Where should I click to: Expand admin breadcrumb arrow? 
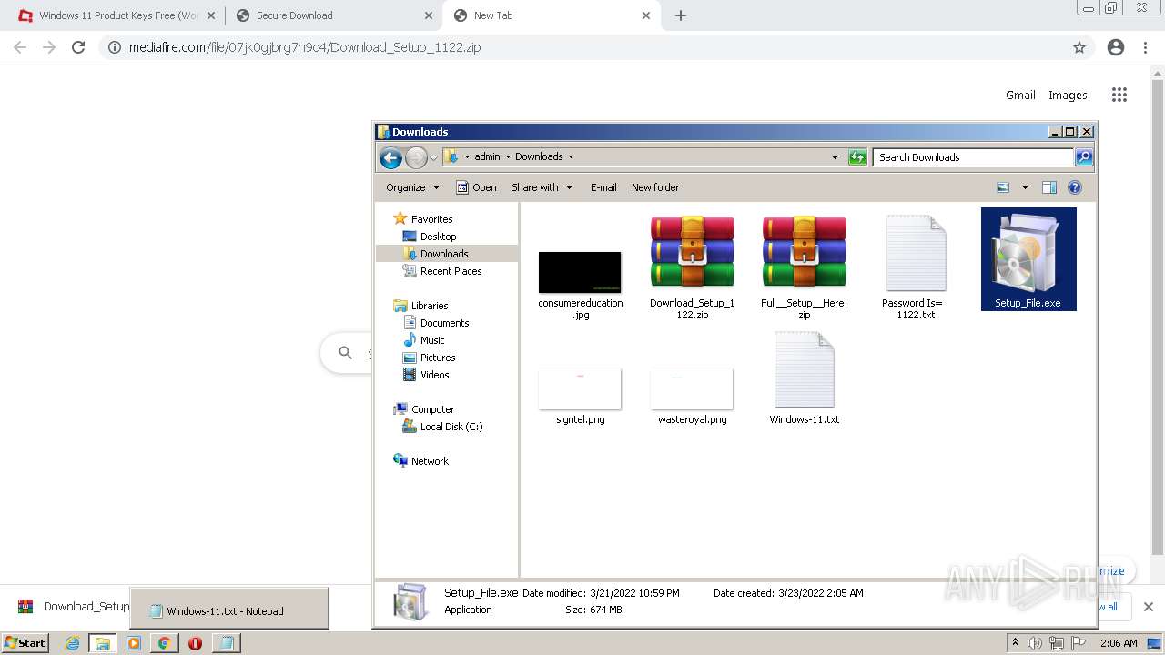pos(508,156)
